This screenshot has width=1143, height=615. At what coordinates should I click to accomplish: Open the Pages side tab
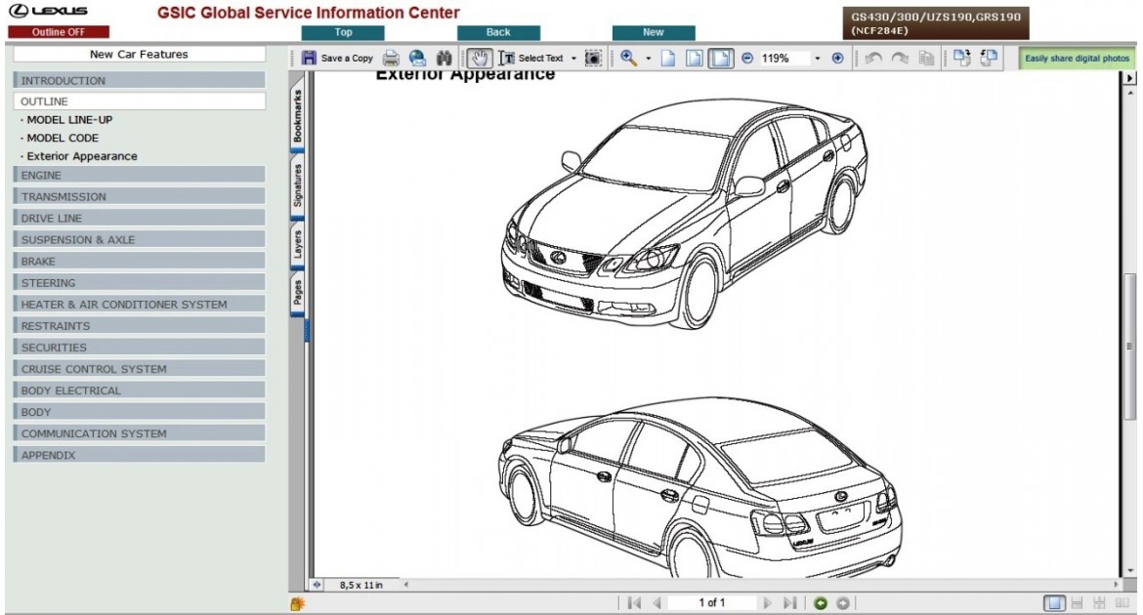[x=297, y=292]
